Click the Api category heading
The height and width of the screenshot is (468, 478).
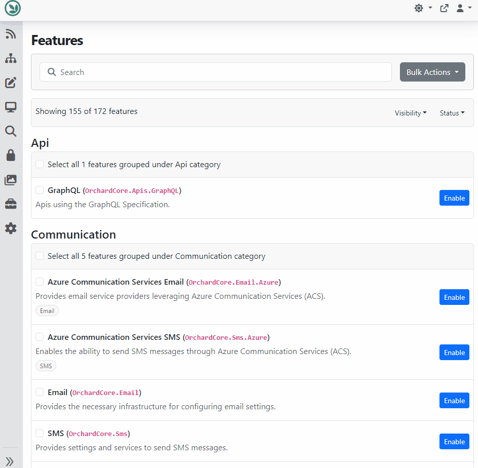[40, 143]
